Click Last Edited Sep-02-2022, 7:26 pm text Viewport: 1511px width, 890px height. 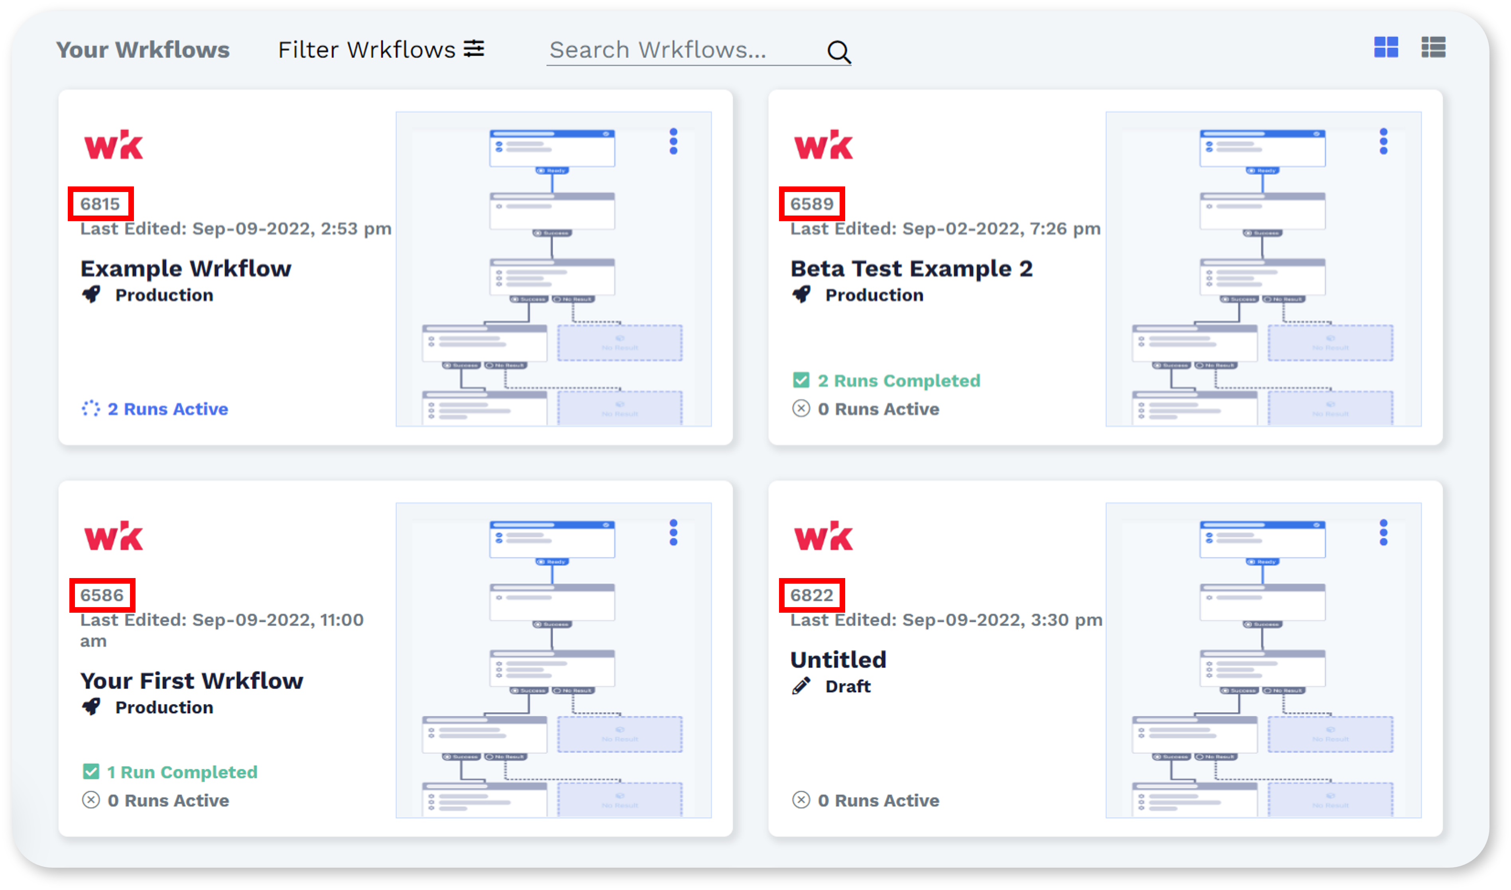(946, 229)
